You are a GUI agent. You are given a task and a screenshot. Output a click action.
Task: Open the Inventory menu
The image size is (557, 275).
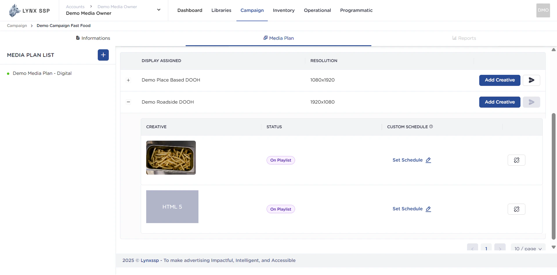coord(284,10)
